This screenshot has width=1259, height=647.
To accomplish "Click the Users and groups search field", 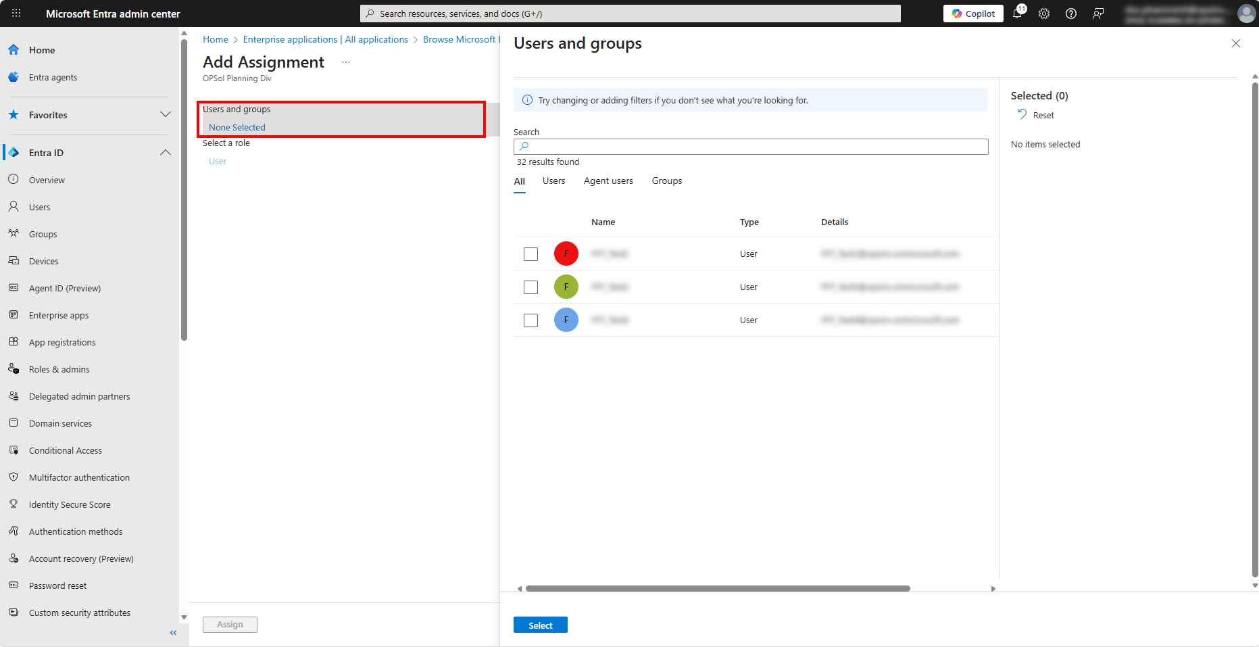I will 750,147.
